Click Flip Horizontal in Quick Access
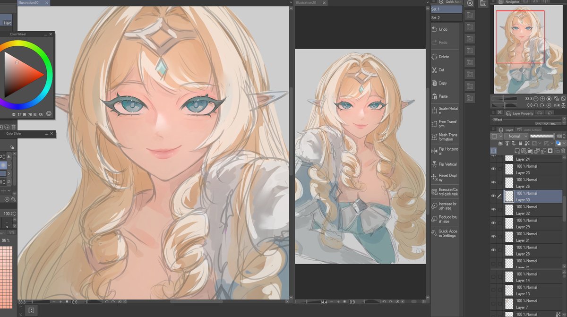This screenshot has width=567, height=317. pos(444,151)
